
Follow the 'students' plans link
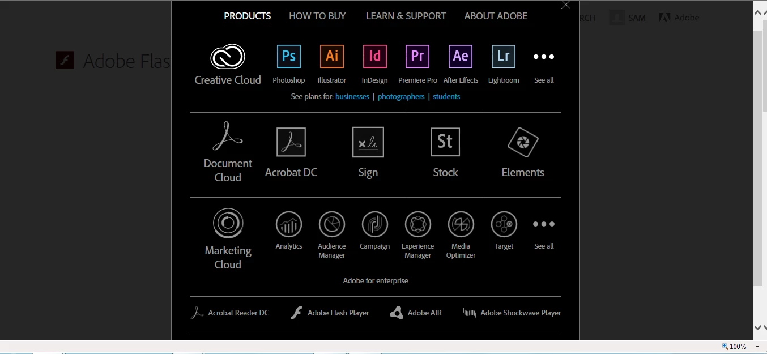click(446, 96)
